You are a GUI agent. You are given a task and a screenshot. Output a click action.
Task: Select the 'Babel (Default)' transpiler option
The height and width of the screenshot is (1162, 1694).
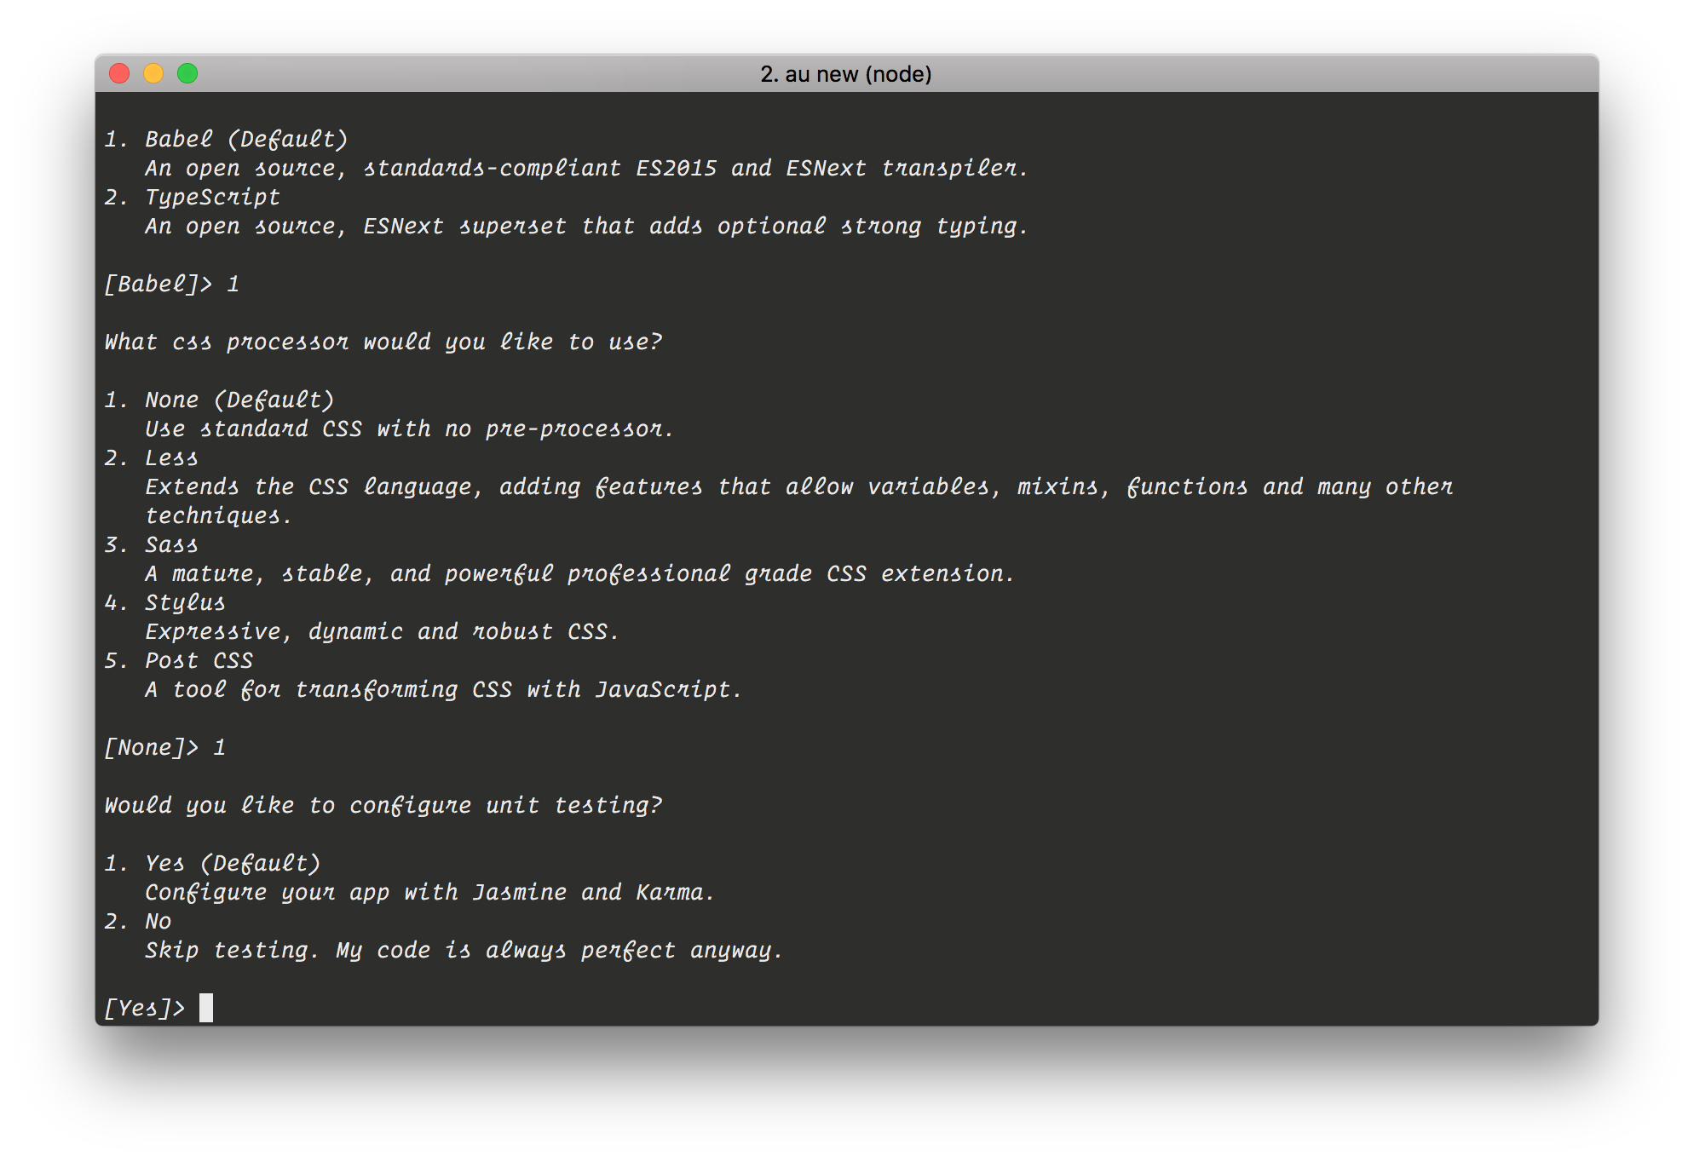(226, 138)
